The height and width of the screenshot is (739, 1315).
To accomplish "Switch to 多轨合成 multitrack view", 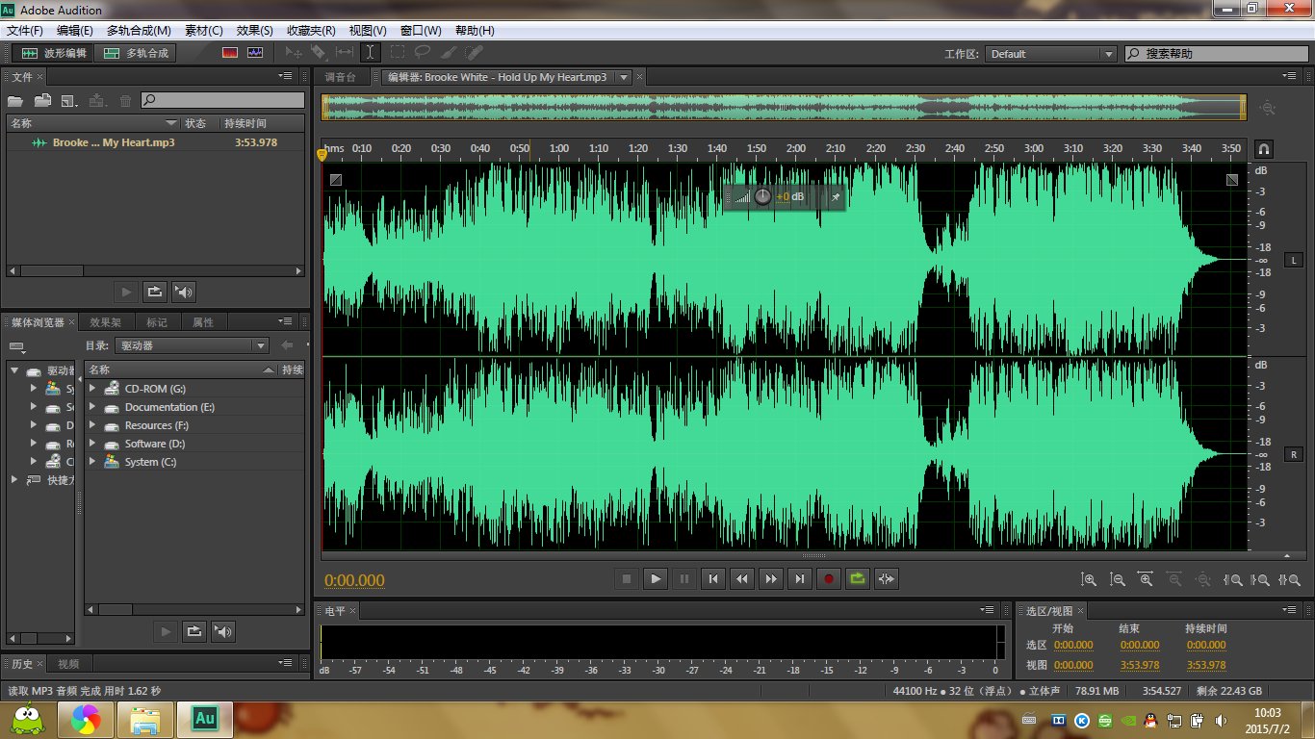I will tap(137, 53).
